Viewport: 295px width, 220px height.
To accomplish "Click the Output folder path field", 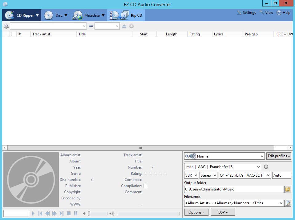I will (x=234, y=189).
